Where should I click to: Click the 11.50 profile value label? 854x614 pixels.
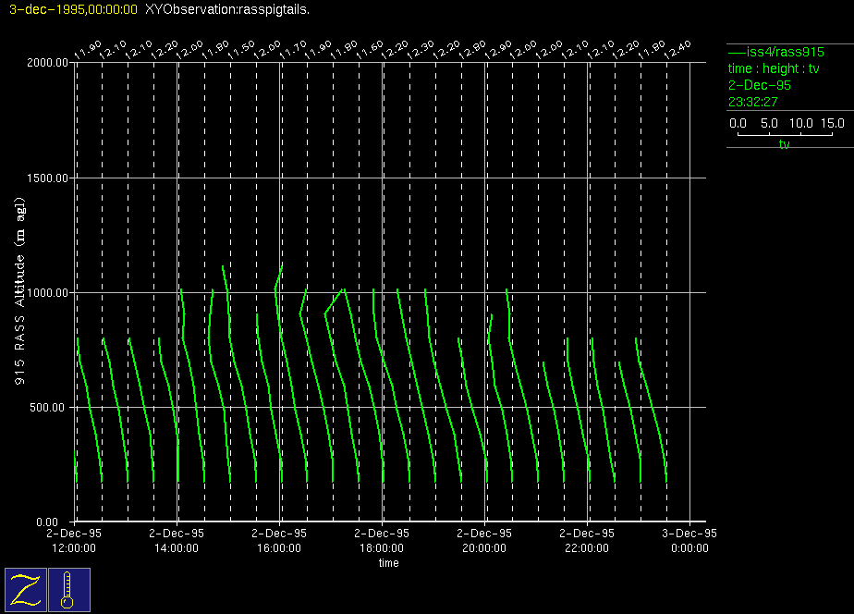click(x=245, y=49)
